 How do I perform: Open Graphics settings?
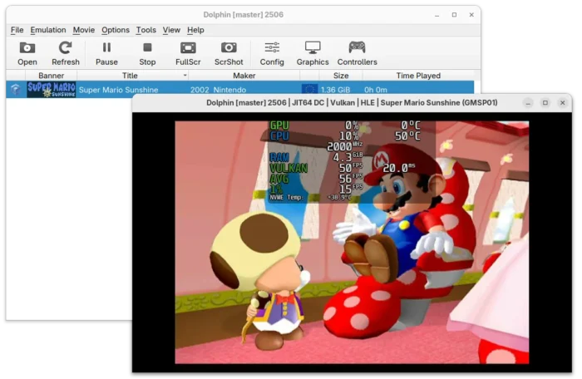point(313,53)
